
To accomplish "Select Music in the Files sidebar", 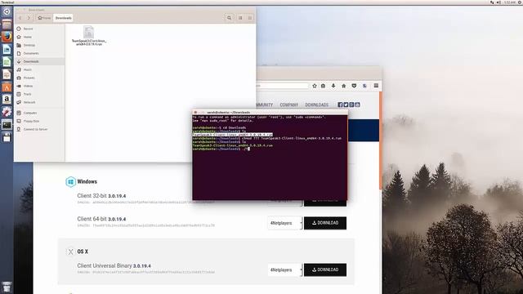I will click(x=40, y=69).
